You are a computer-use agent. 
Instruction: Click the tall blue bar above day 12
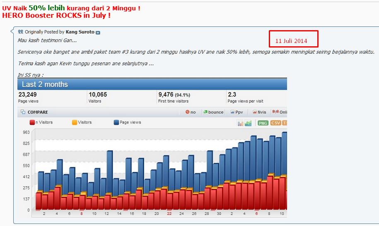click(109, 172)
